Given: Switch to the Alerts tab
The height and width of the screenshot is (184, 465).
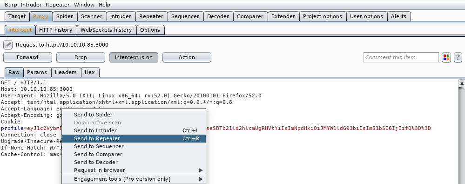Looking at the screenshot, I should [x=398, y=16].
